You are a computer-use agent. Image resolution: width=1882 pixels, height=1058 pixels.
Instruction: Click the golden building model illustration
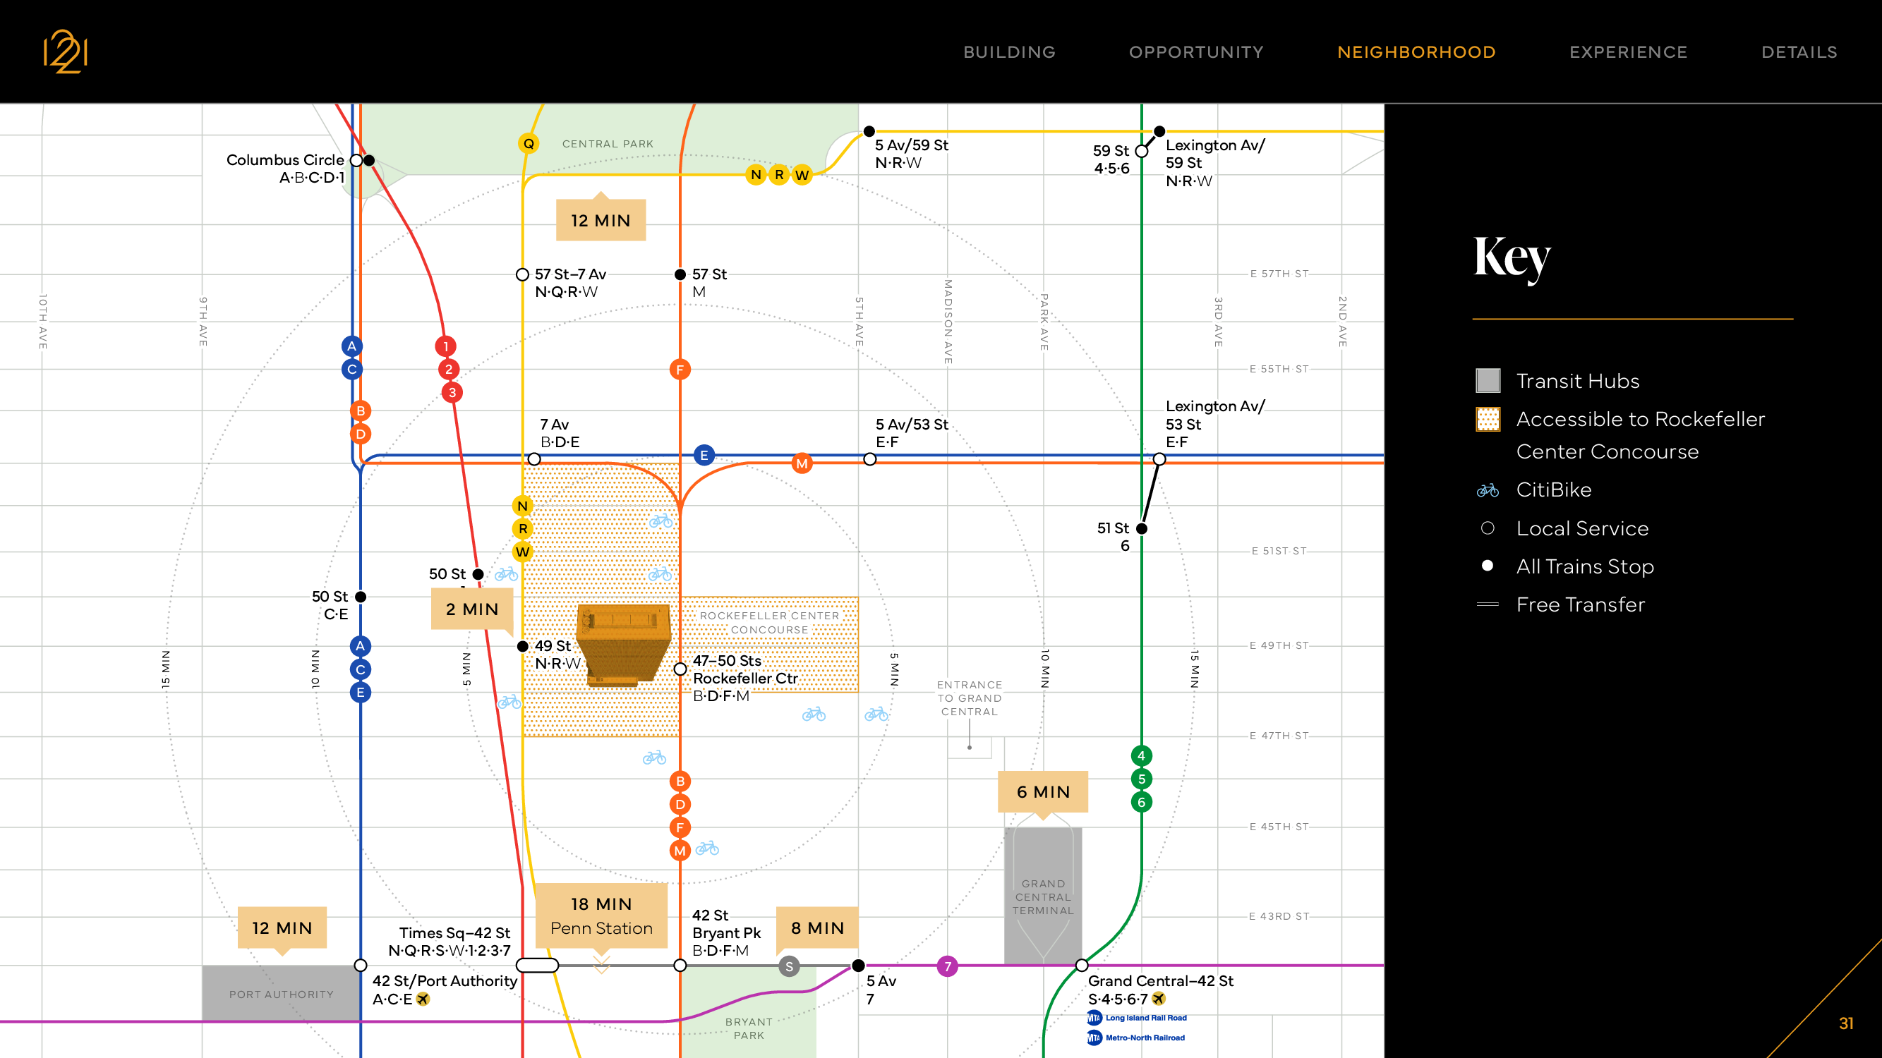click(x=623, y=644)
